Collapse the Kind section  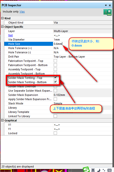(x=2, y=18)
